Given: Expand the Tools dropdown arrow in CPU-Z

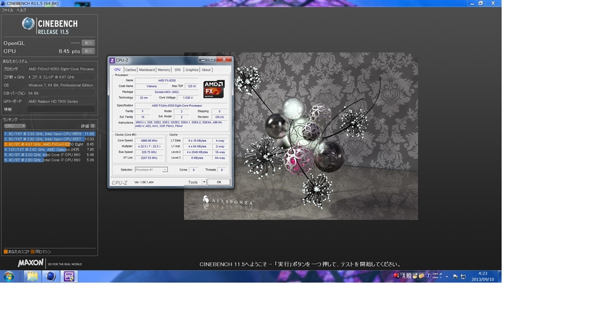Looking at the screenshot, I should coord(204,182).
